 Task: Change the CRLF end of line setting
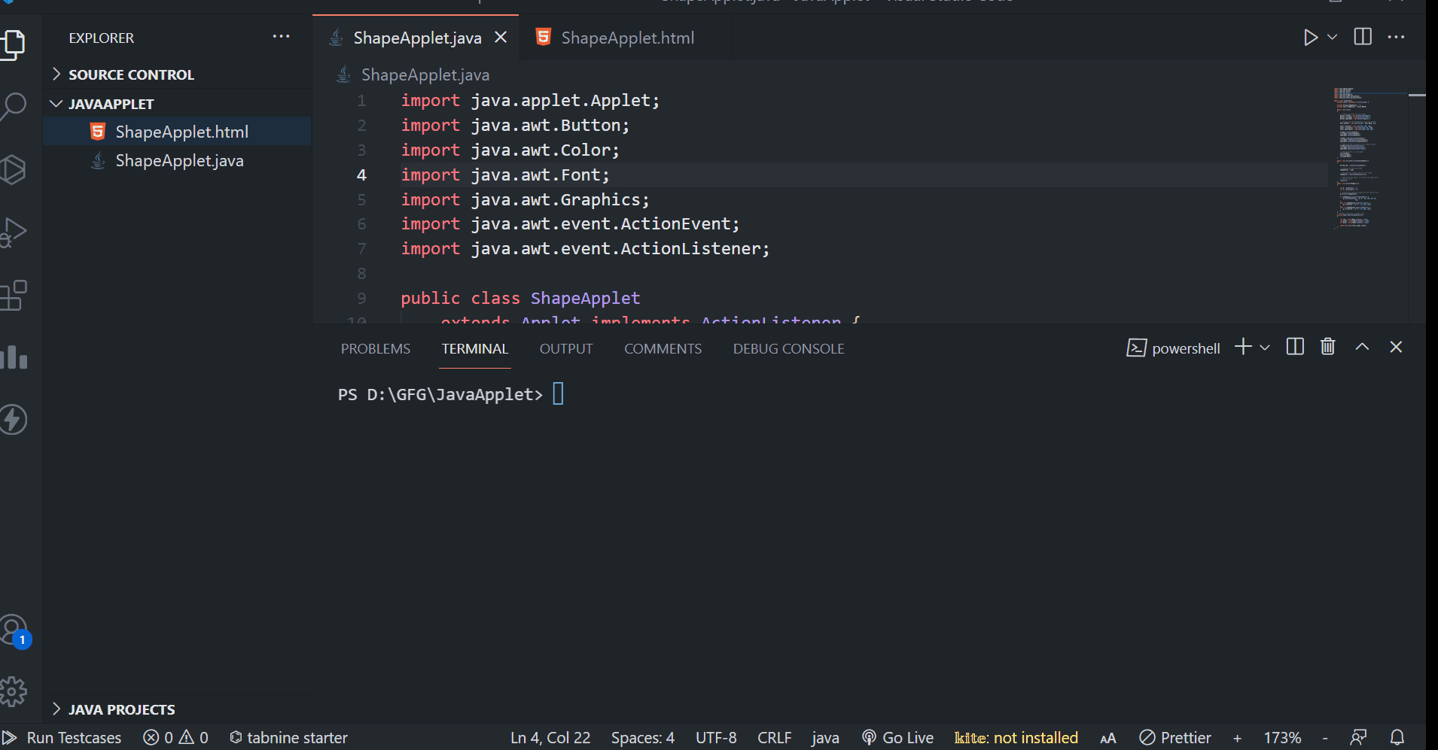click(x=774, y=738)
